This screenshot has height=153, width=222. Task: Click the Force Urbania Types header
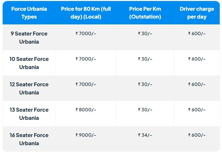(x=29, y=13)
